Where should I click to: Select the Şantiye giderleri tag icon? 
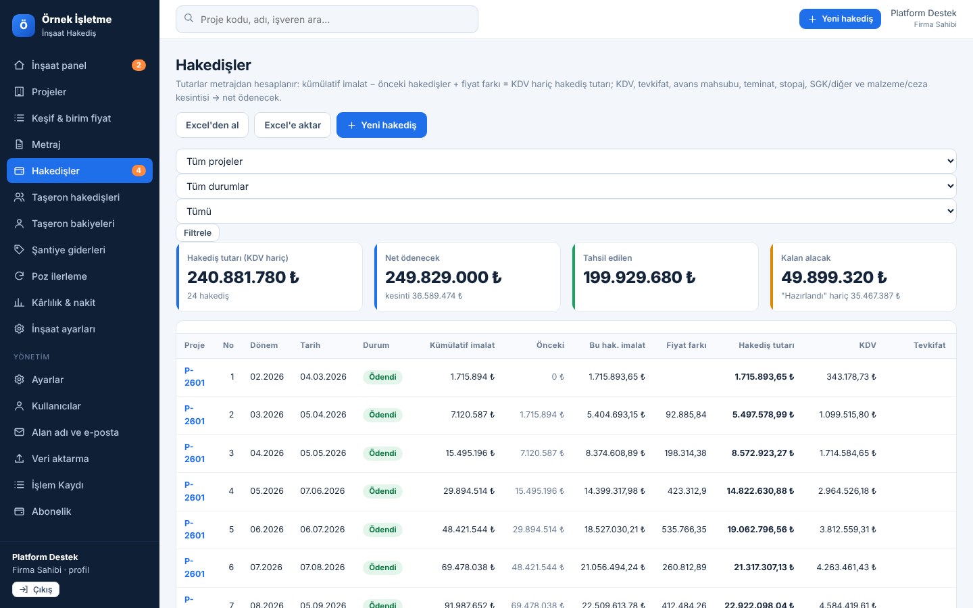19,250
